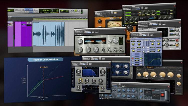Click the main time counter display in Pro Tools

point(46,10)
